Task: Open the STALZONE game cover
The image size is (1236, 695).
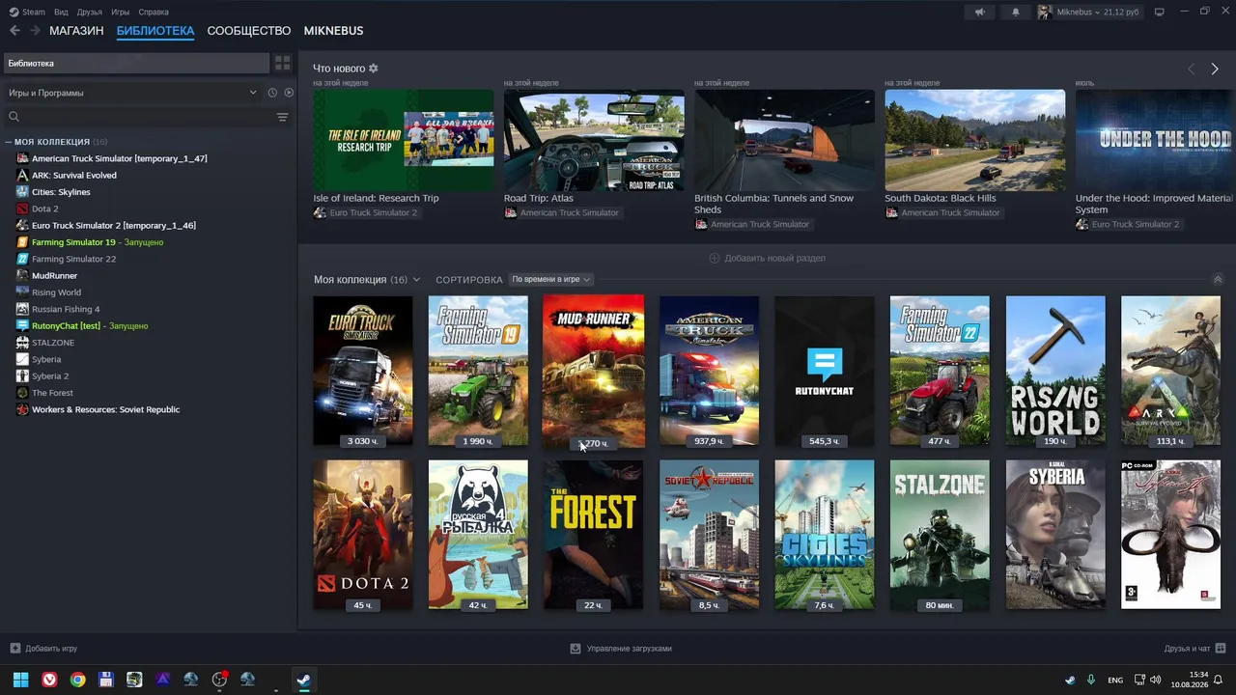Action: [x=940, y=535]
